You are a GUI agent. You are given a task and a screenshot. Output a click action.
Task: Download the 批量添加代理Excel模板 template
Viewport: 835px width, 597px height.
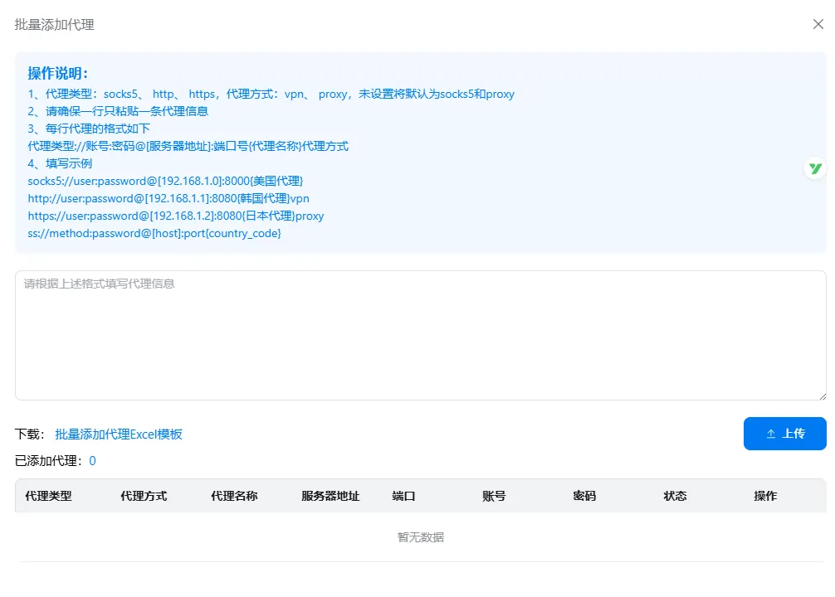pos(119,434)
